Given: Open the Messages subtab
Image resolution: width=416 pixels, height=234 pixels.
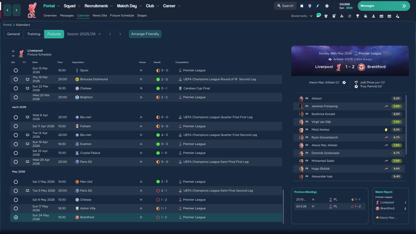Looking at the screenshot, I should pos(67,16).
